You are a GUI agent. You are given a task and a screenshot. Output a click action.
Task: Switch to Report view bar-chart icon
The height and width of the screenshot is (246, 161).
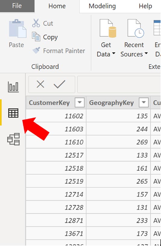tap(13, 87)
